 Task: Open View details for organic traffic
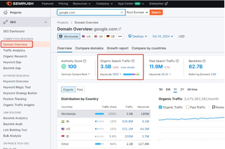[127, 68]
